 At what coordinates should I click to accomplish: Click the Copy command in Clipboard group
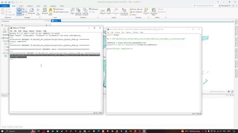(x=9, y=12)
